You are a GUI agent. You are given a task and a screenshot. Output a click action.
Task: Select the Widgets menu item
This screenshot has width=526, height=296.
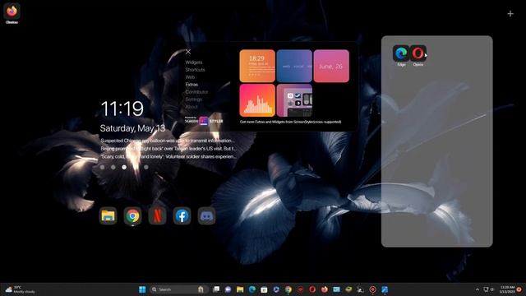coord(194,62)
